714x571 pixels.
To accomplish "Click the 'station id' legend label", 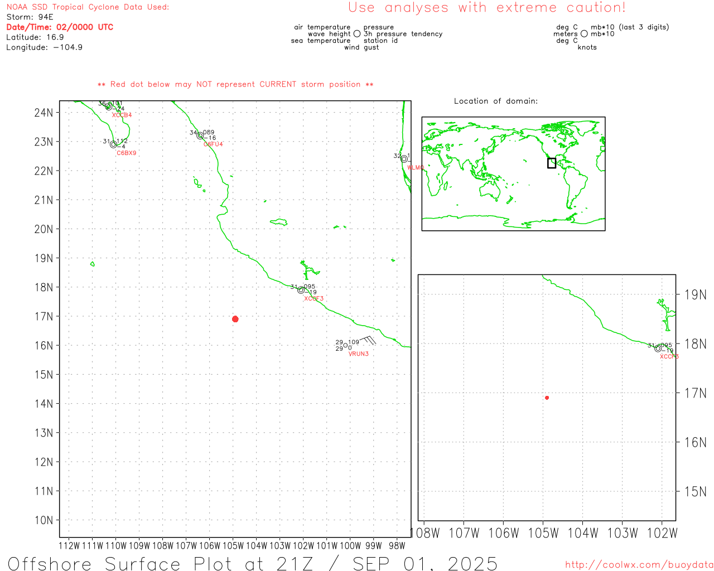I will click(380, 41).
